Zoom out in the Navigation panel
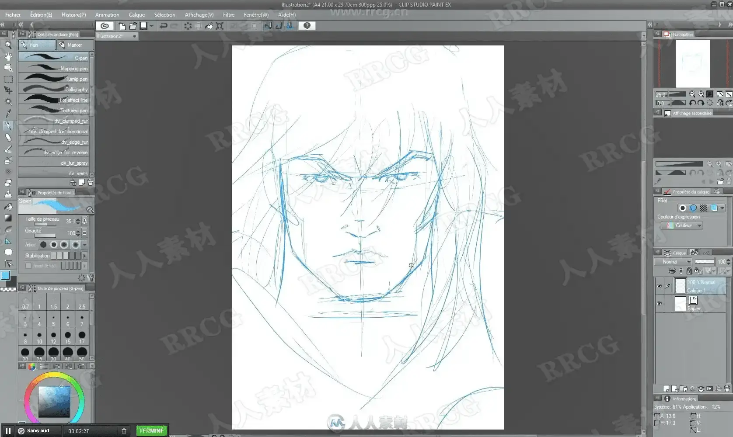The image size is (733, 437). (x=692, y=94)
